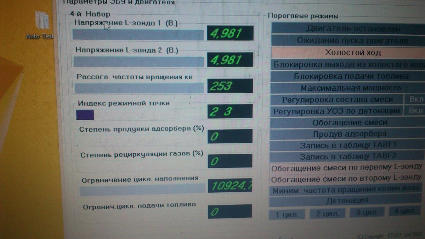The image size is (425, 239).
Task: Select the purple 'Индекс режимной точки' bar
Action: [x=85, y=115]
